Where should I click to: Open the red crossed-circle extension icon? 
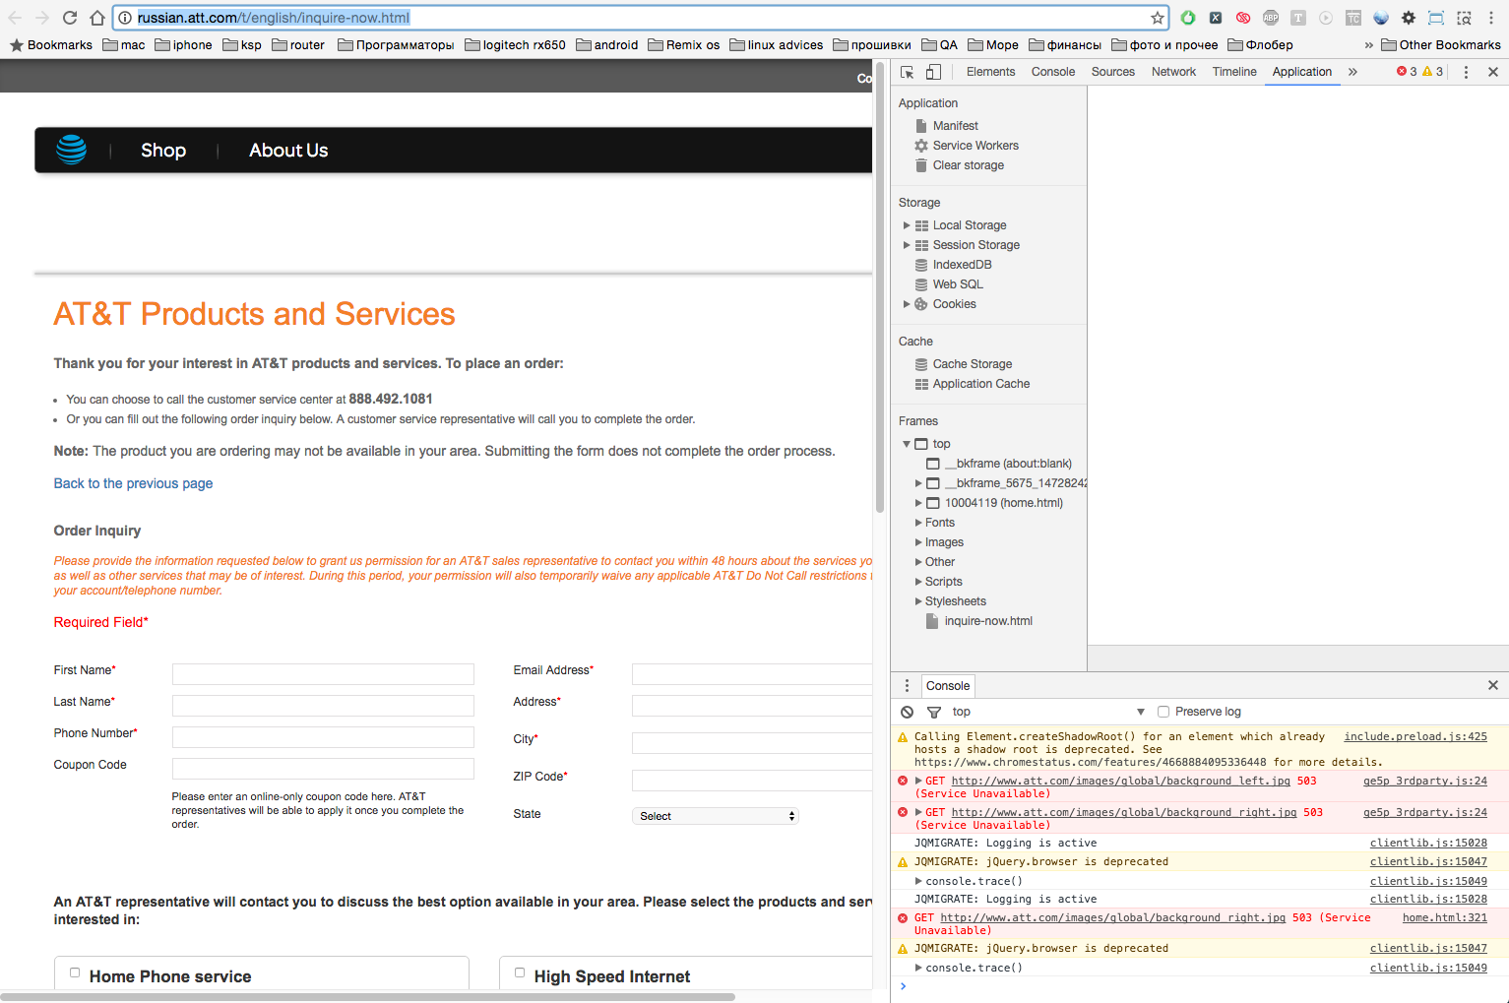pos(1243,18)
